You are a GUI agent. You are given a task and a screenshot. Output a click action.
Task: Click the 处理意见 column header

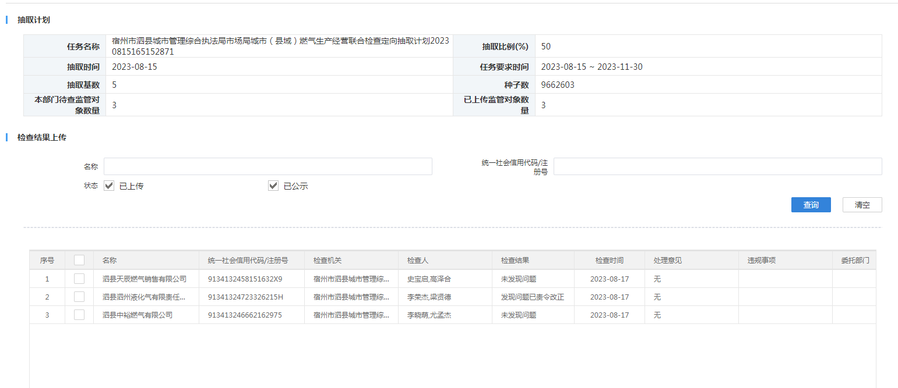(692, 260)
